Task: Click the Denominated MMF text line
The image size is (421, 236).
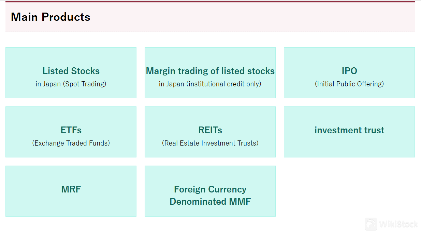Action: point(210,202)
